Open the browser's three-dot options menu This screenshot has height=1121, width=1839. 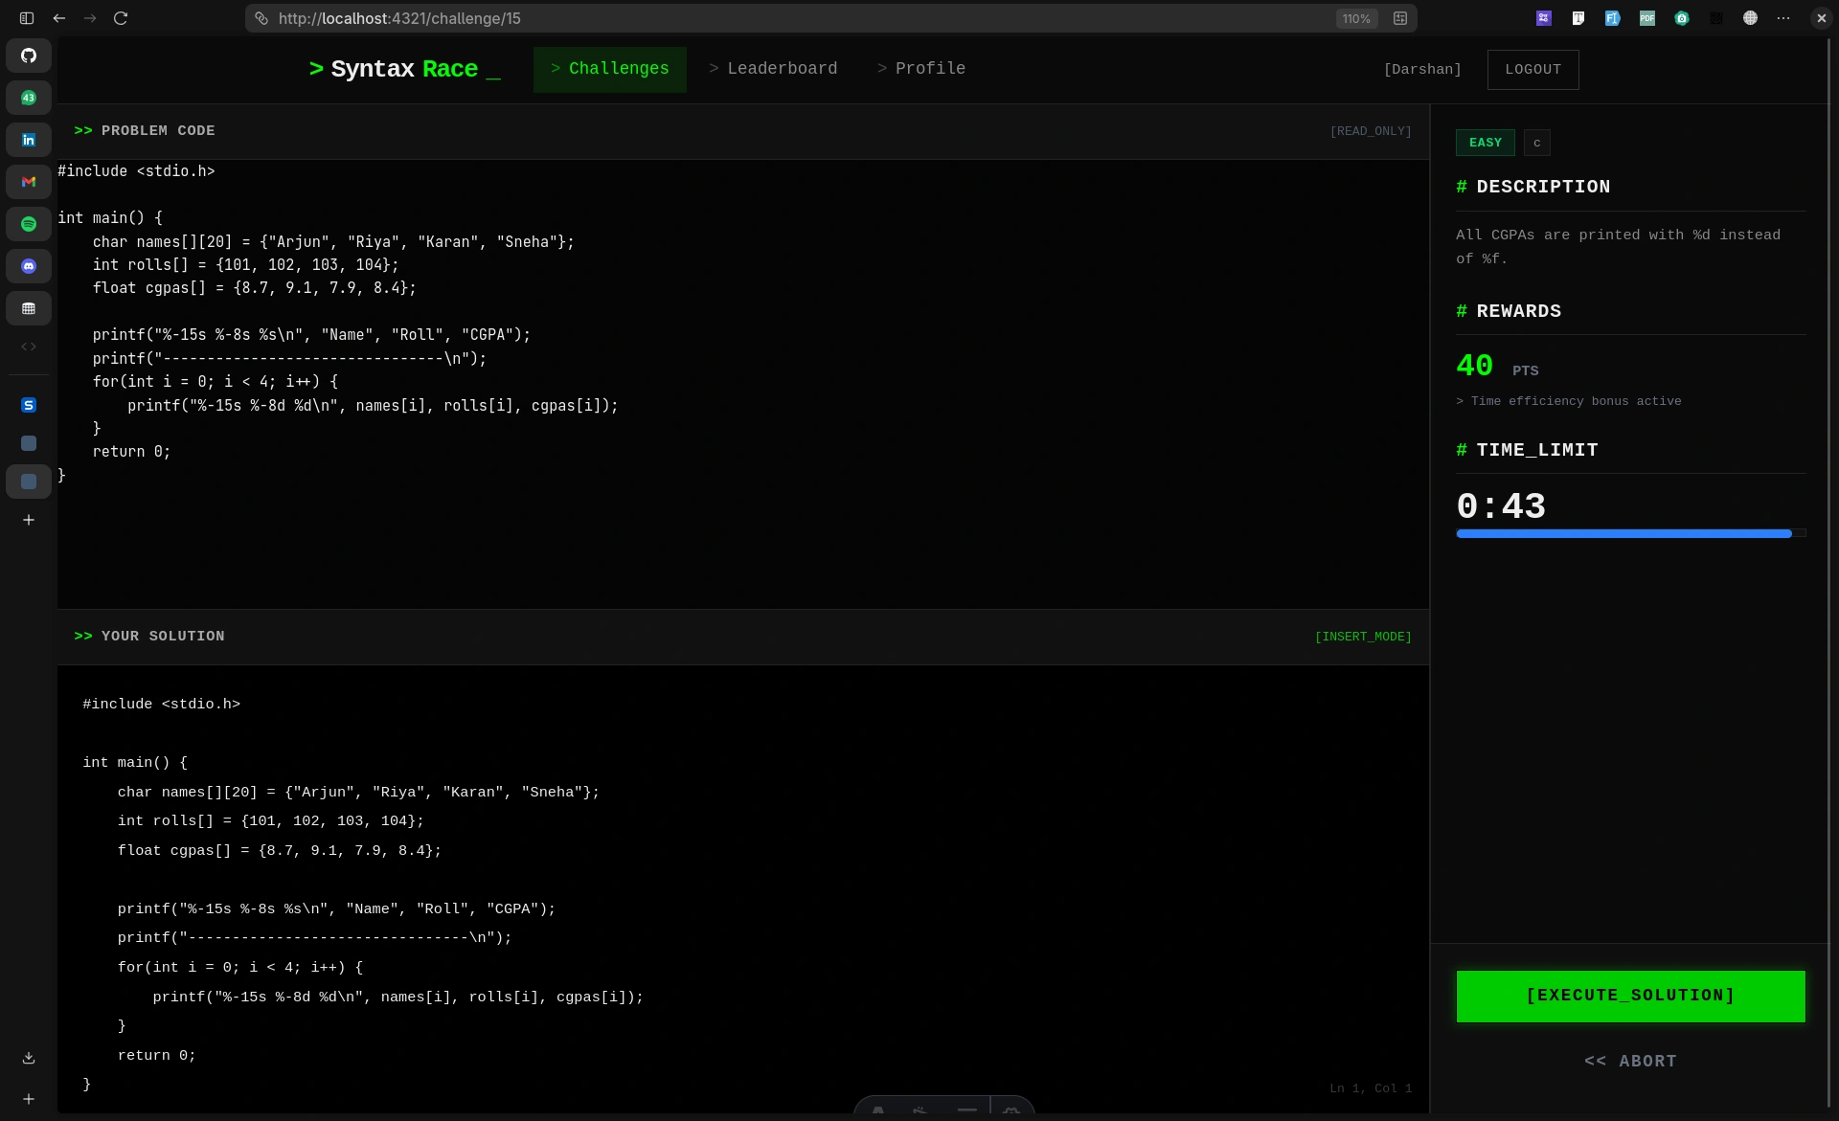[x=1783, y=18]
